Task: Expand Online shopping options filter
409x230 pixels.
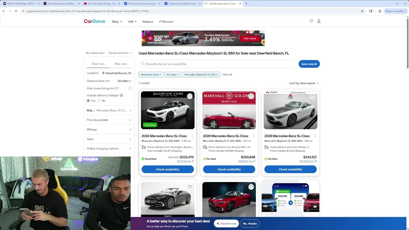Action: point(109,149)
